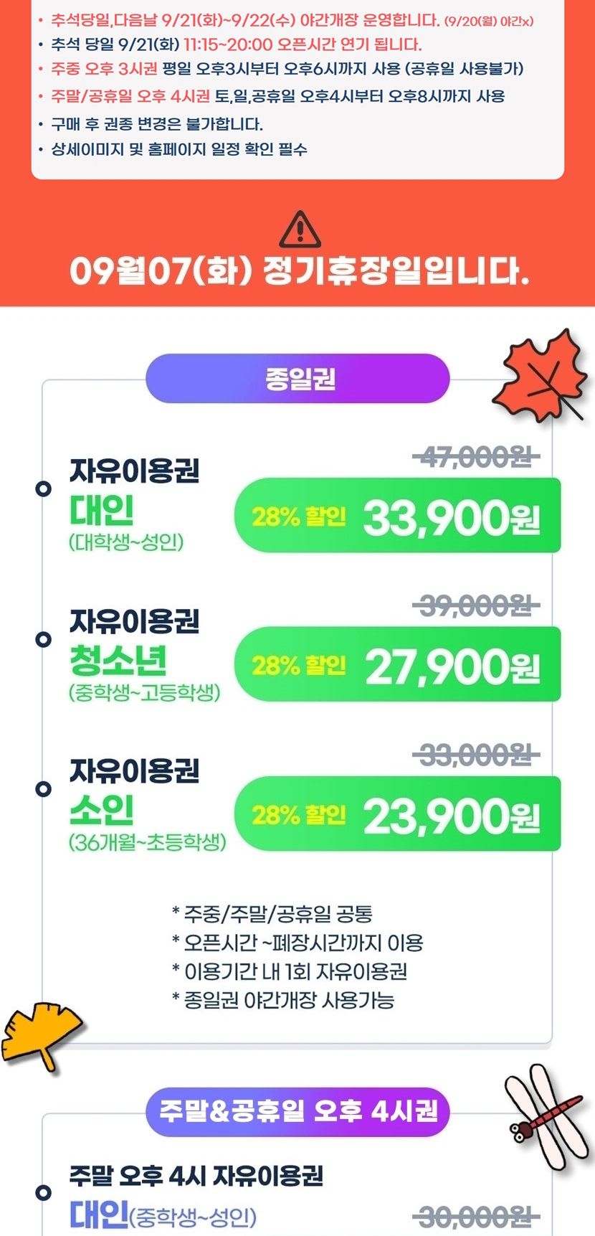Click the bullet circle beside 자유이용권 대인

44,489
